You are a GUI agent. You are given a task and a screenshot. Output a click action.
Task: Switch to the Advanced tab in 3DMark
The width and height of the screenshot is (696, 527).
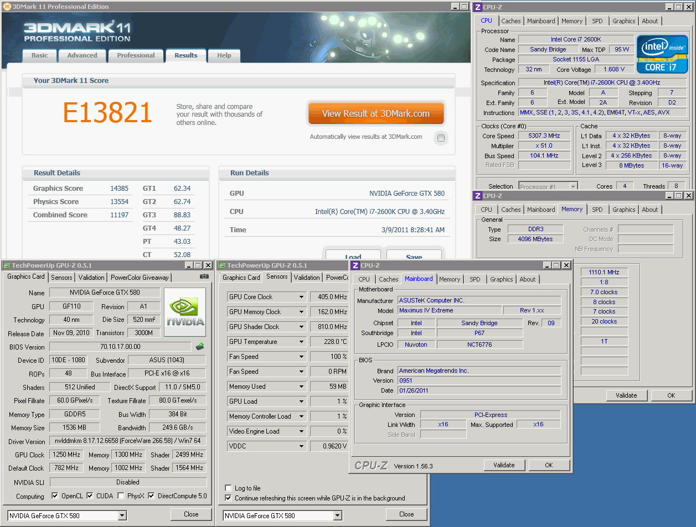(x=82, y=55)
